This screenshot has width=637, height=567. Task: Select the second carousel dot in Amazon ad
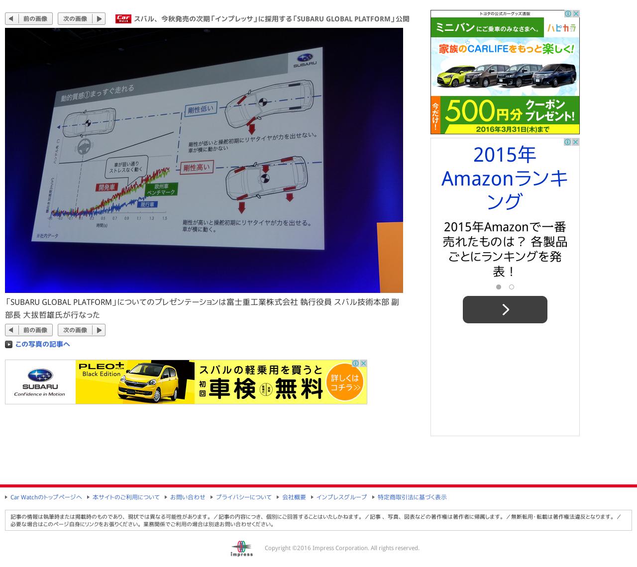tap(512, 287)
